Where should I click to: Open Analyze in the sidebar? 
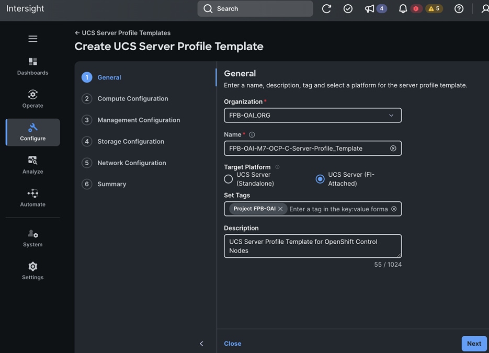33,165
